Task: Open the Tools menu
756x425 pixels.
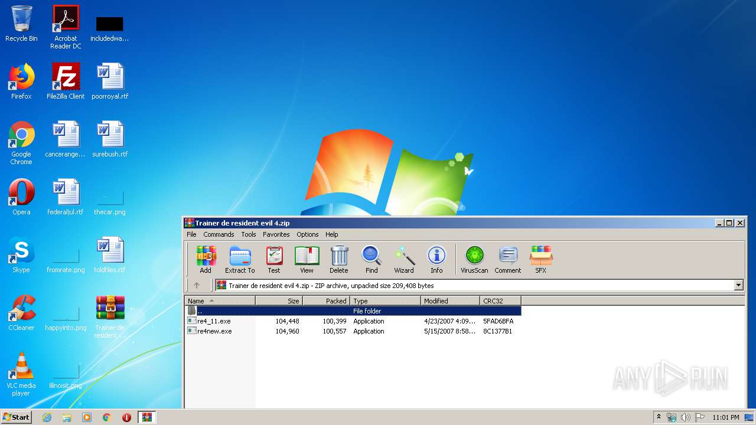Action: 249,234
